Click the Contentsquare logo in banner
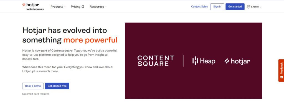Screen dimensions: 284x107 pos(156,61)
